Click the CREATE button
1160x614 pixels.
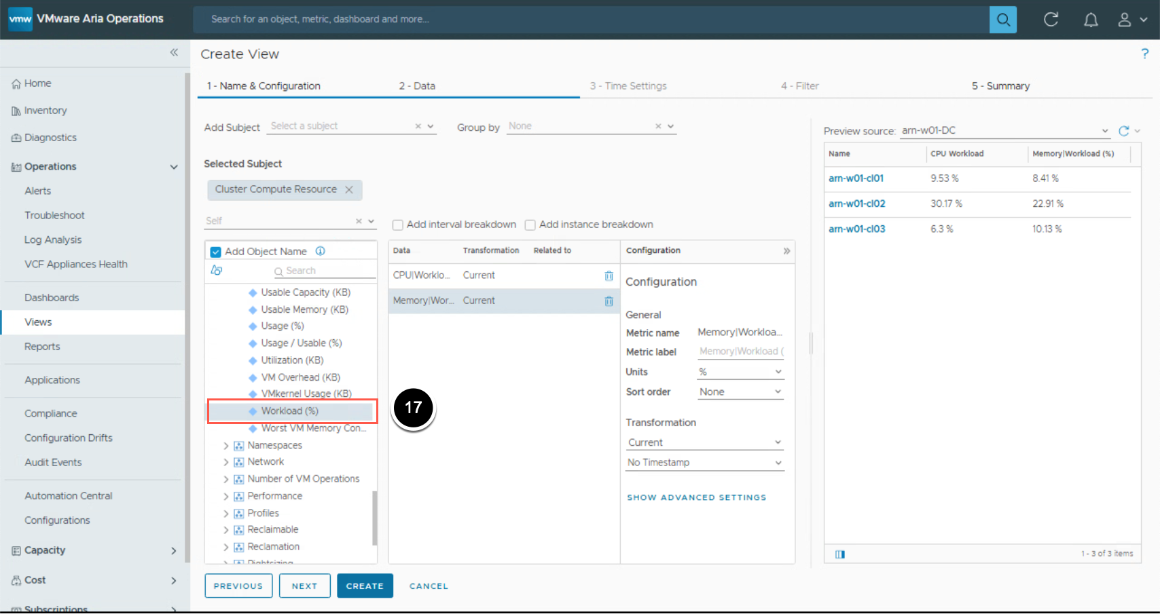click(365, 586)
